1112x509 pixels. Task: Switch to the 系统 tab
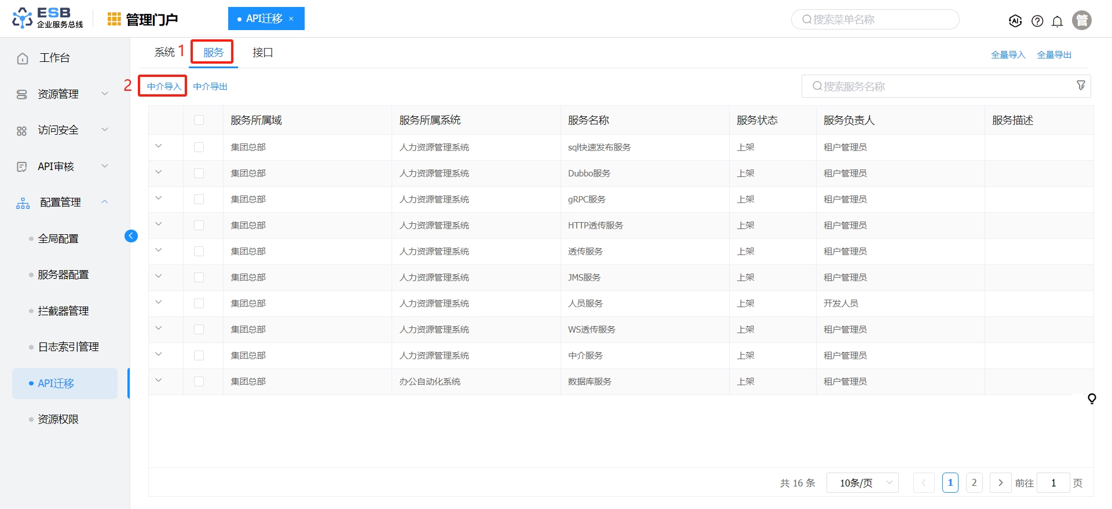point(164,53)
